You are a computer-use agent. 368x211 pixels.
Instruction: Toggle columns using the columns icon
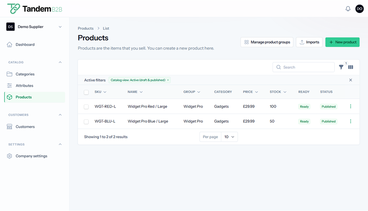351,67
